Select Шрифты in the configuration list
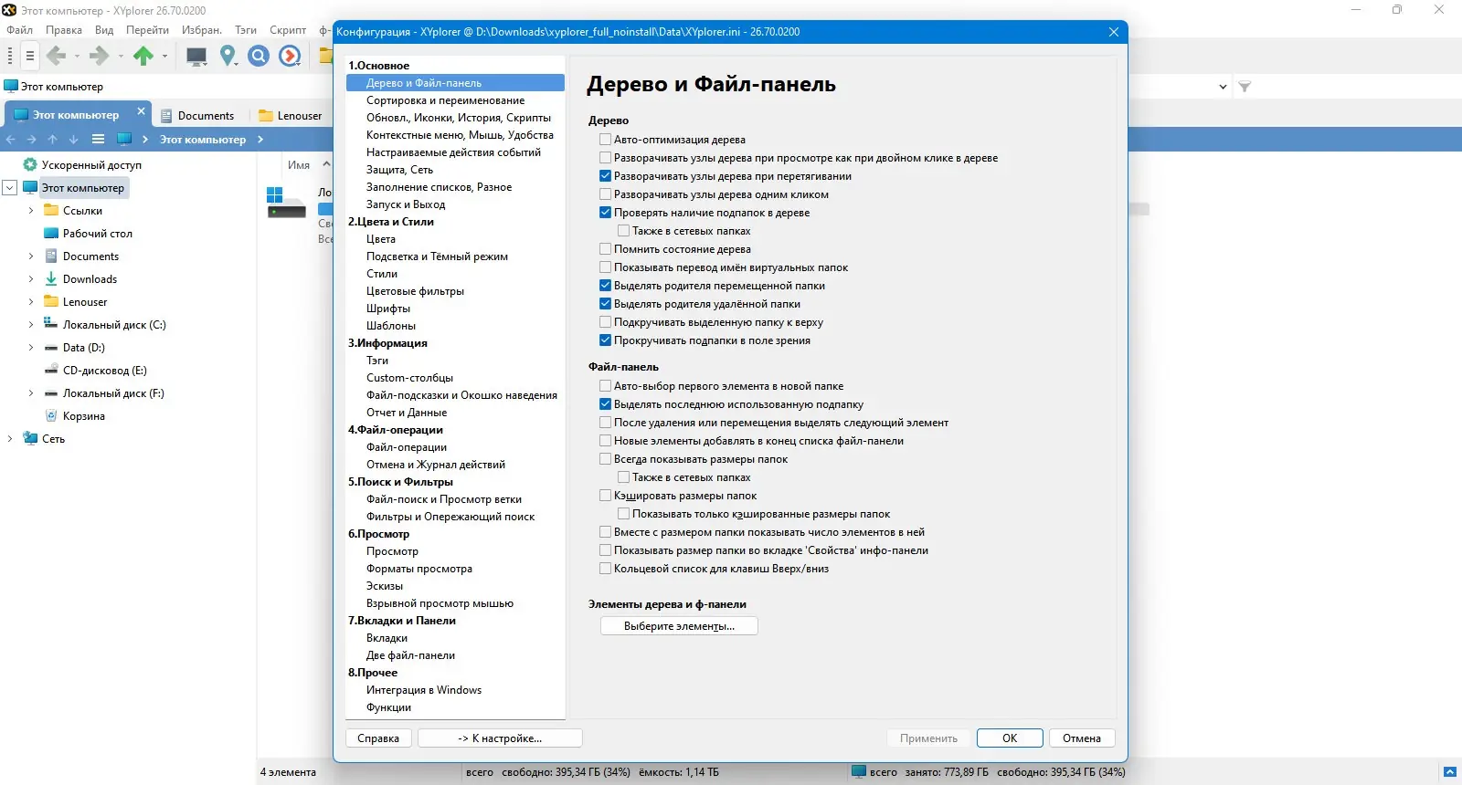Viewport: 1462px width, 785px height. 388,309
